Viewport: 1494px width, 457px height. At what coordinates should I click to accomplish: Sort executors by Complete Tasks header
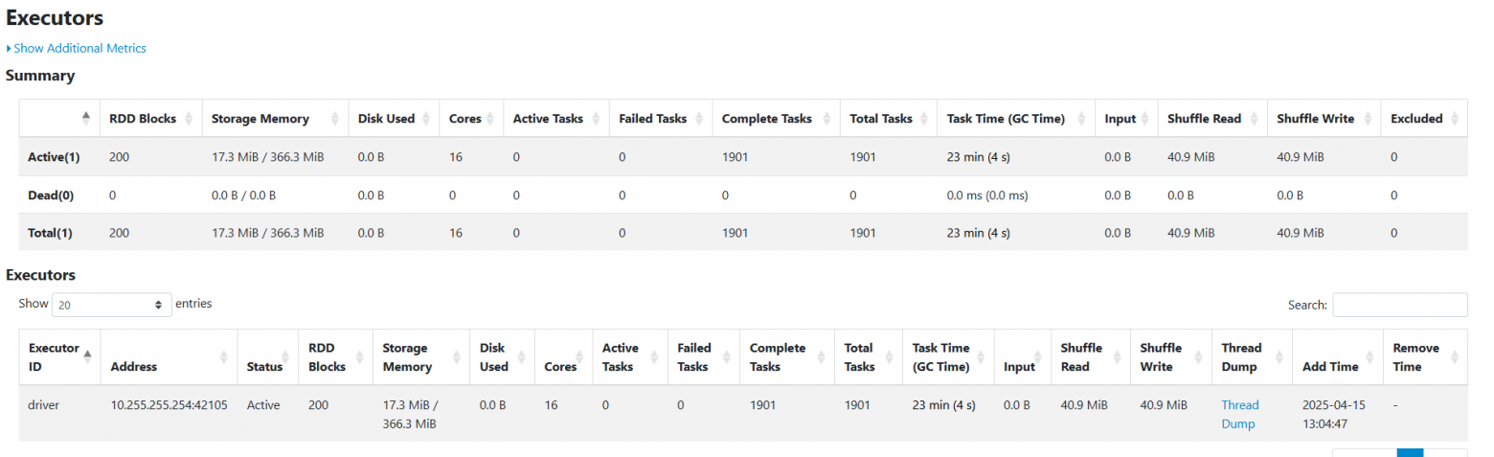click(777, 356)
